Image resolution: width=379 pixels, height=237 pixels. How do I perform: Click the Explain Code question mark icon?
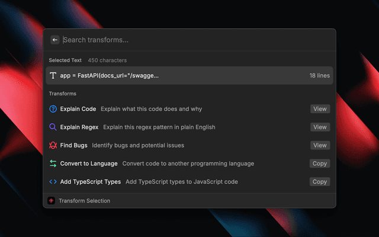coord(53,109)
